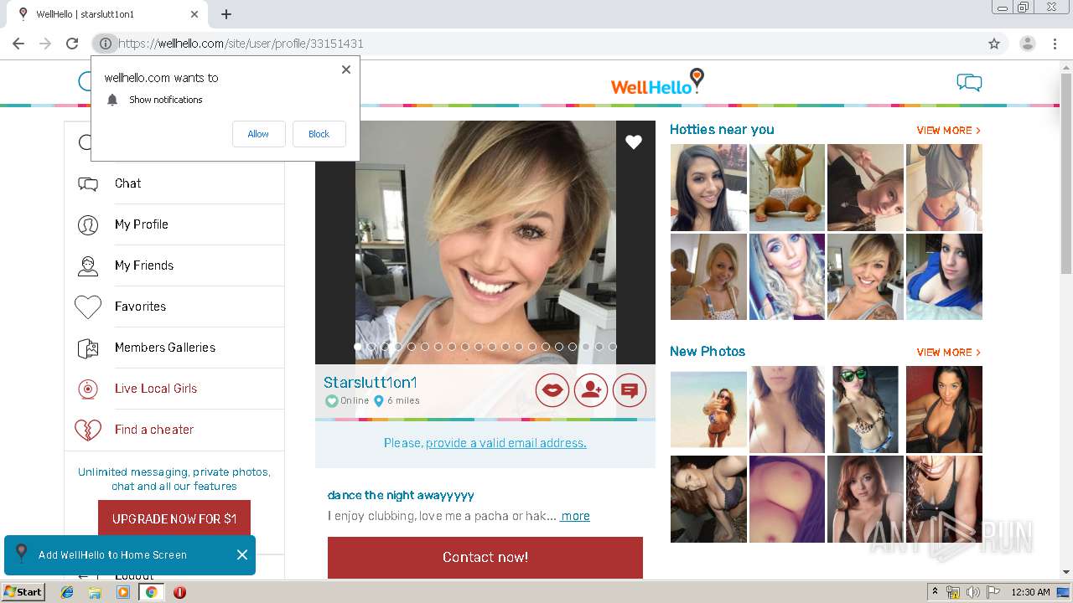Screen dimensions: 1073x603
Task: Open the messages icon in site header
Action: [969, 82]
